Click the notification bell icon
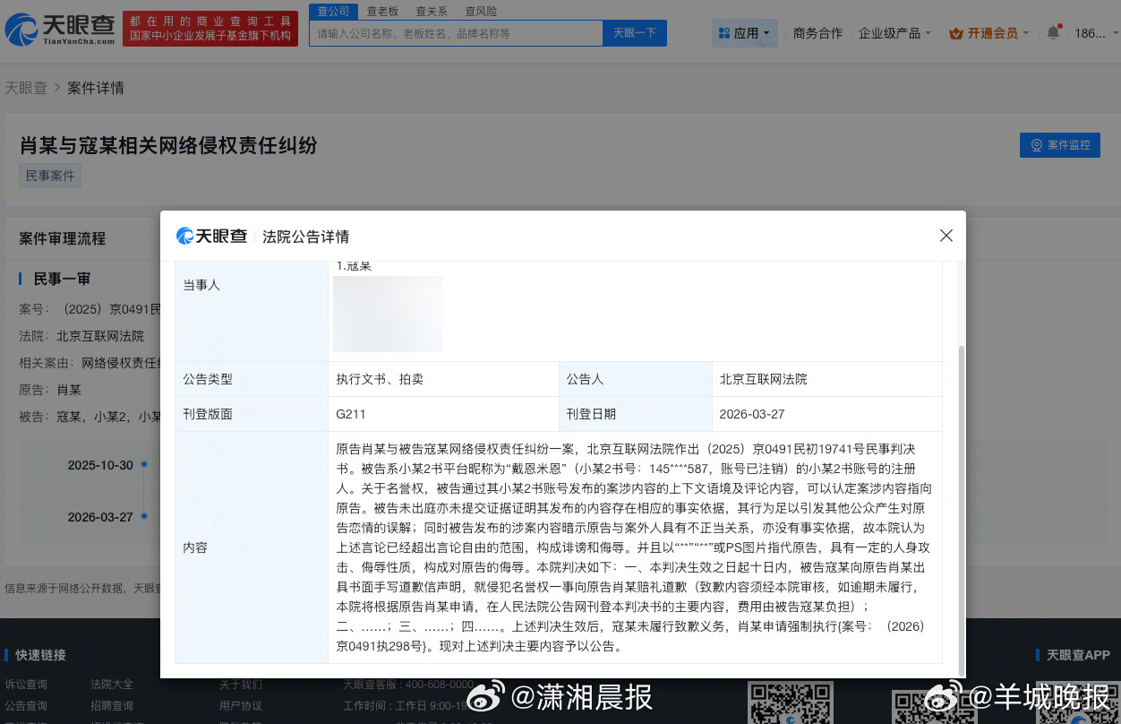 (x=1054, y=33)
